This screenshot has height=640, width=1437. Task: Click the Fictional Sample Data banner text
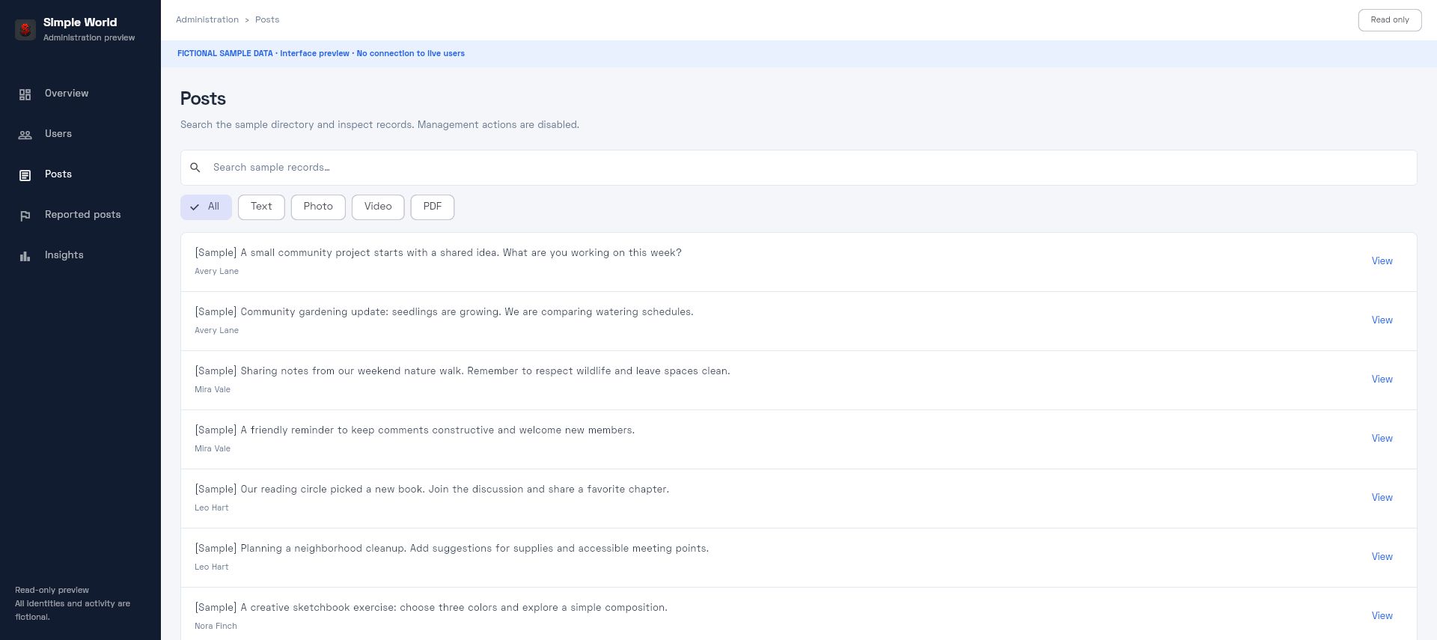tap(321, 54)
